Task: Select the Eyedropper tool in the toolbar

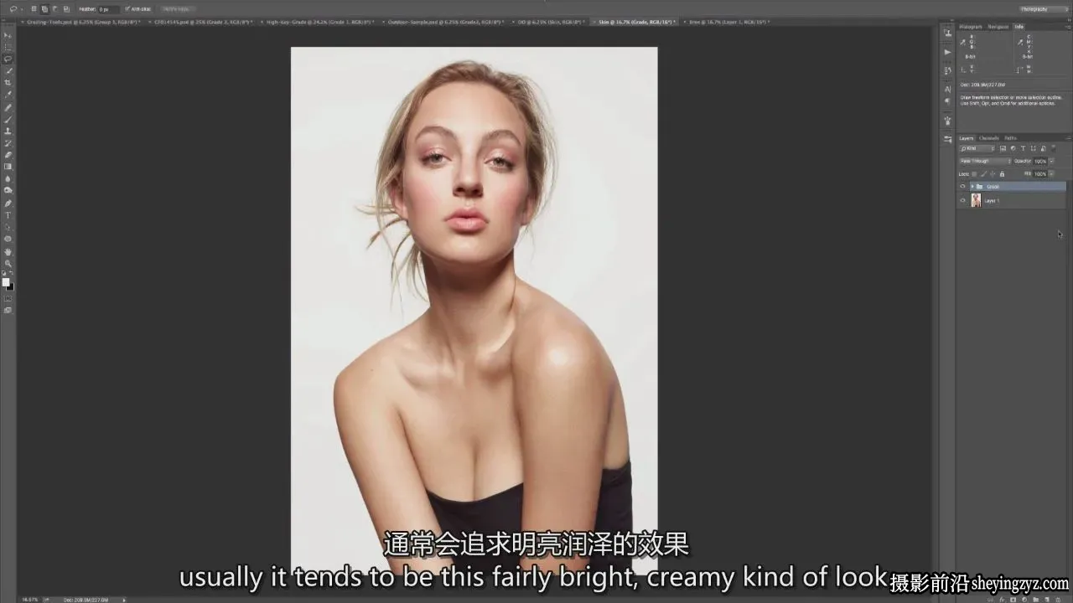Action: point(8,95)
